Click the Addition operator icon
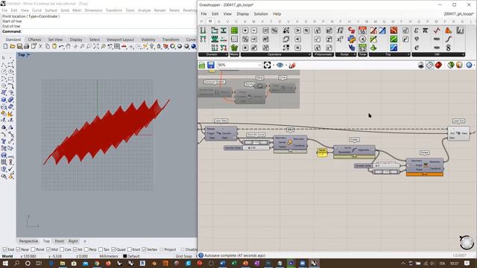477x268 pixels. (245, 31)
